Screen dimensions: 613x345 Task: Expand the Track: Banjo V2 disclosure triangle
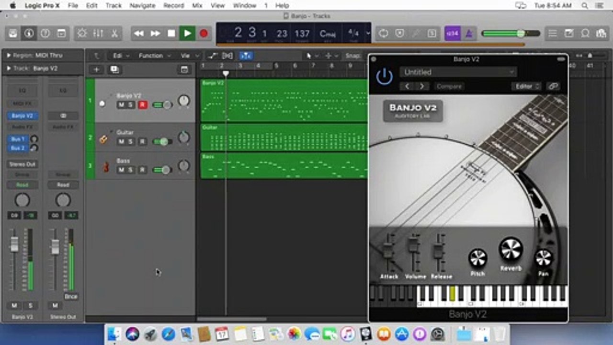(x=9, y=69)
